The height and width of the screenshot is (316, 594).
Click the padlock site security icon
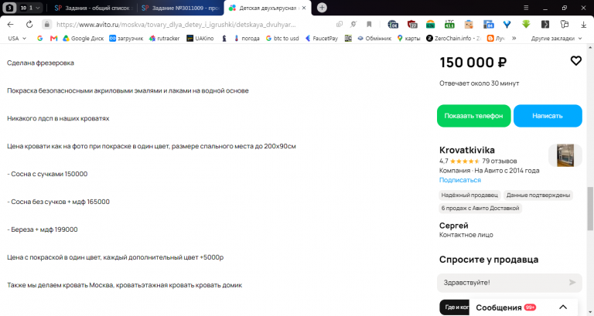46,25
